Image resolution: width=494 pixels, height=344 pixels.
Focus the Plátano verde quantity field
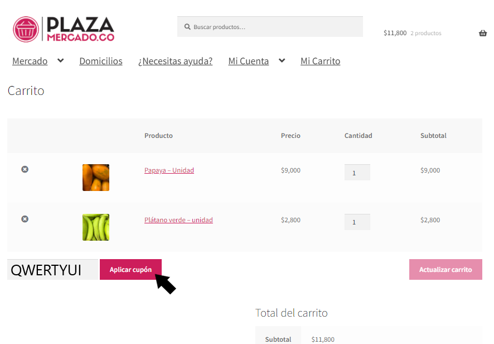click(x=357, y=222)
